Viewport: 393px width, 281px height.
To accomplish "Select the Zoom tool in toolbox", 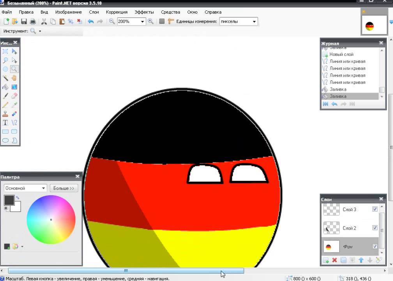I will pos(14,69).
